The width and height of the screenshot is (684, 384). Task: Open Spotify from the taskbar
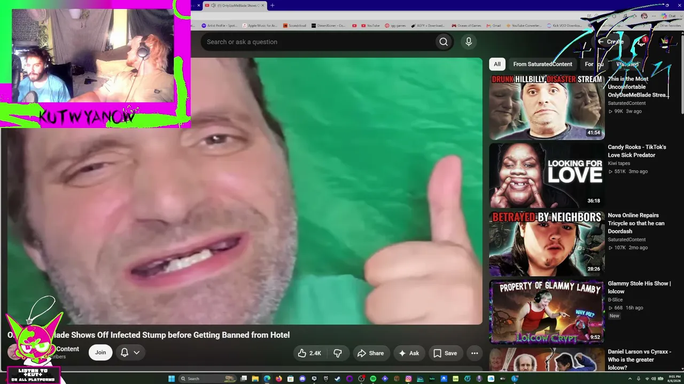373,379
